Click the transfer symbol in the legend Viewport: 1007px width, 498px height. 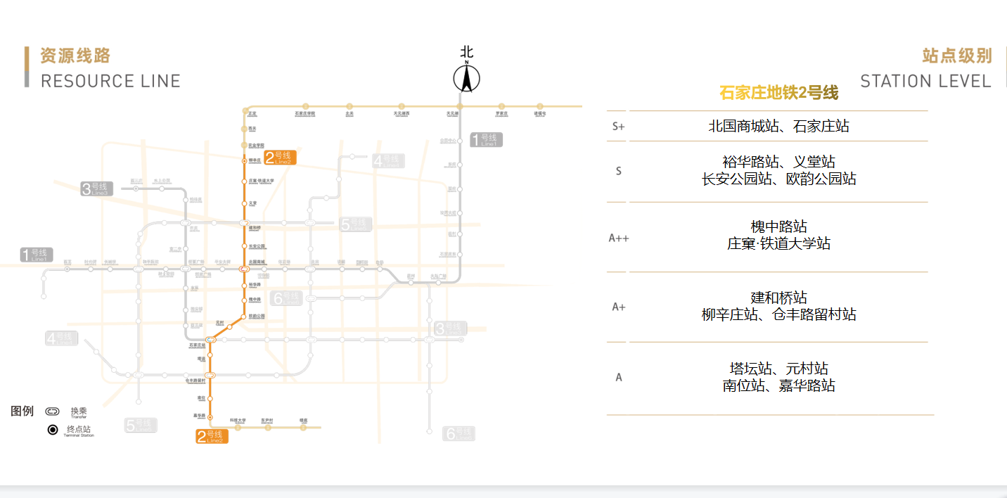pos(53,411)
